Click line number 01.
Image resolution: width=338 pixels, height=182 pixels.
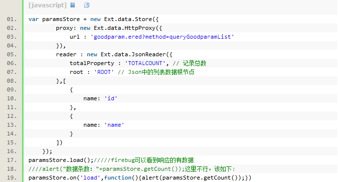coord(12,20)
